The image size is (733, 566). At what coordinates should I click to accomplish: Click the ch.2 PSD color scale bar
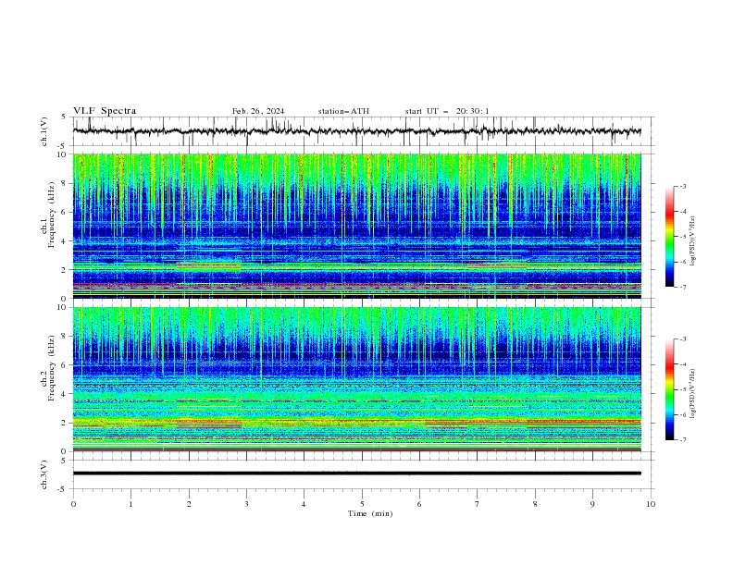[669, 389]
